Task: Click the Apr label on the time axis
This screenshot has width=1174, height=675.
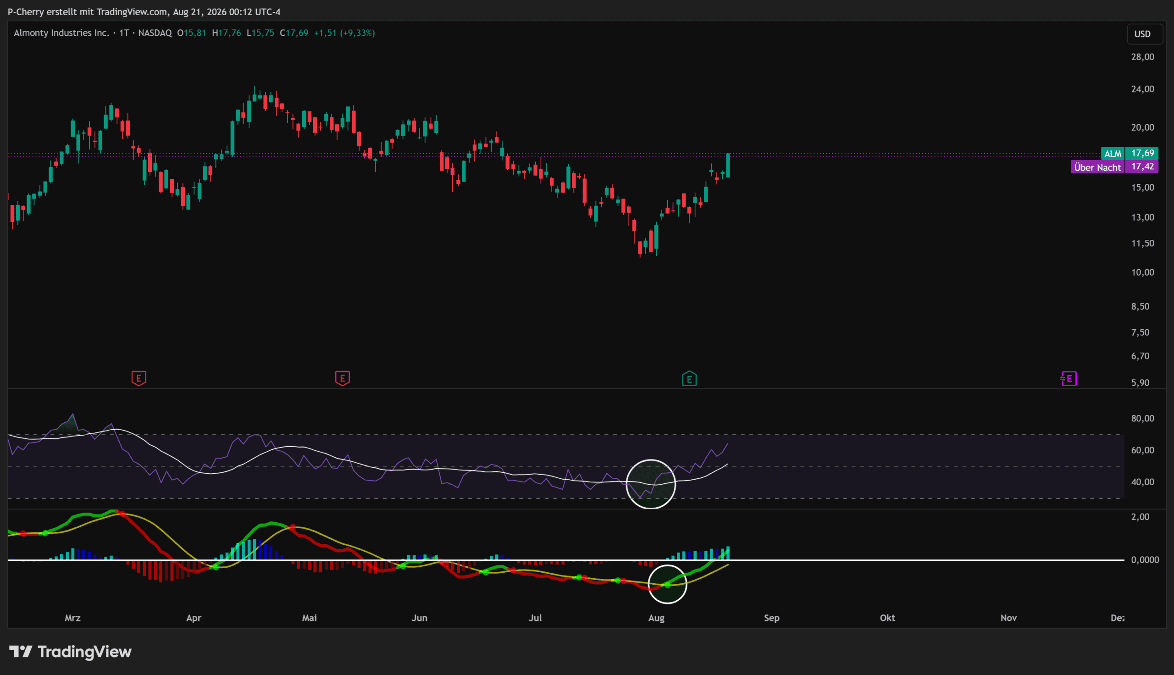Action: coord(194,618)
